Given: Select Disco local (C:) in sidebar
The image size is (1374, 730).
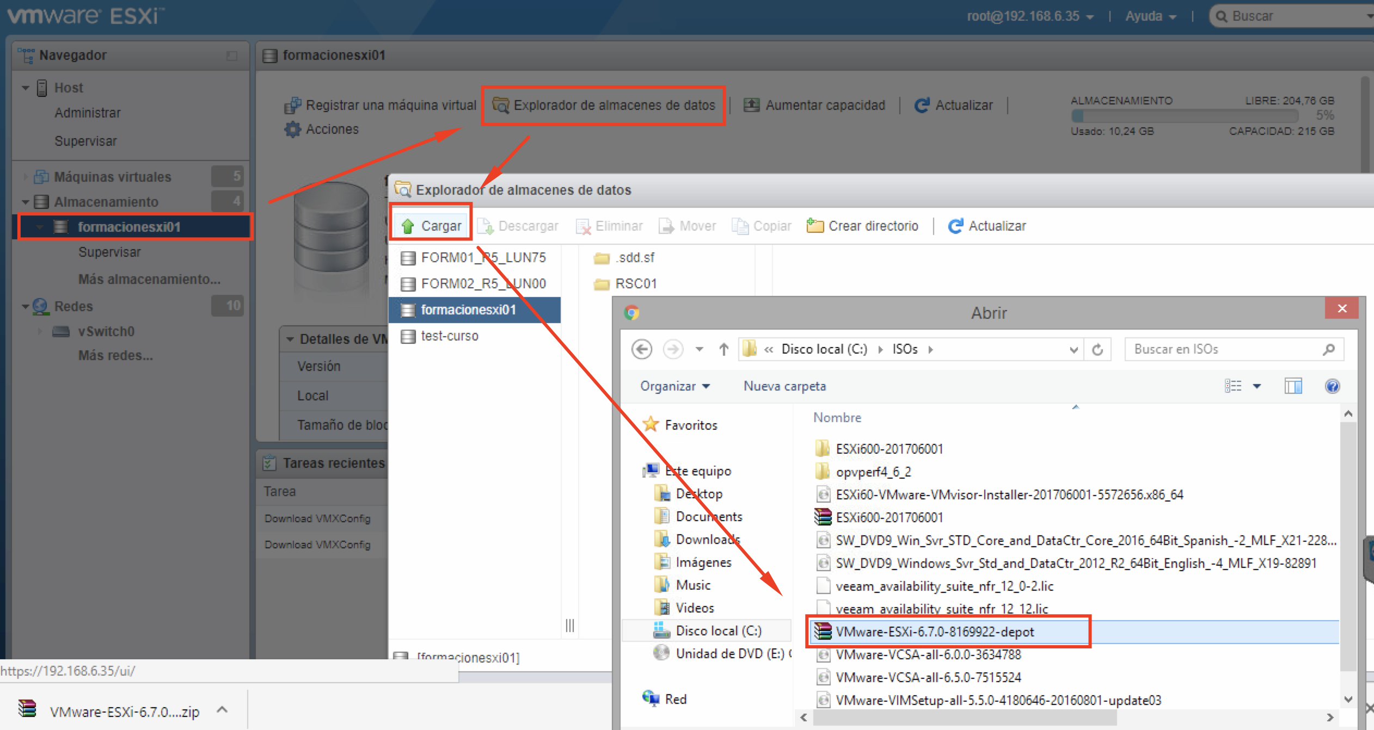Looking at the screenshot, I should (x=708, y=631).
